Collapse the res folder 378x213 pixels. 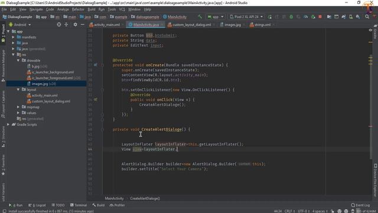click(x=13, y=54)
